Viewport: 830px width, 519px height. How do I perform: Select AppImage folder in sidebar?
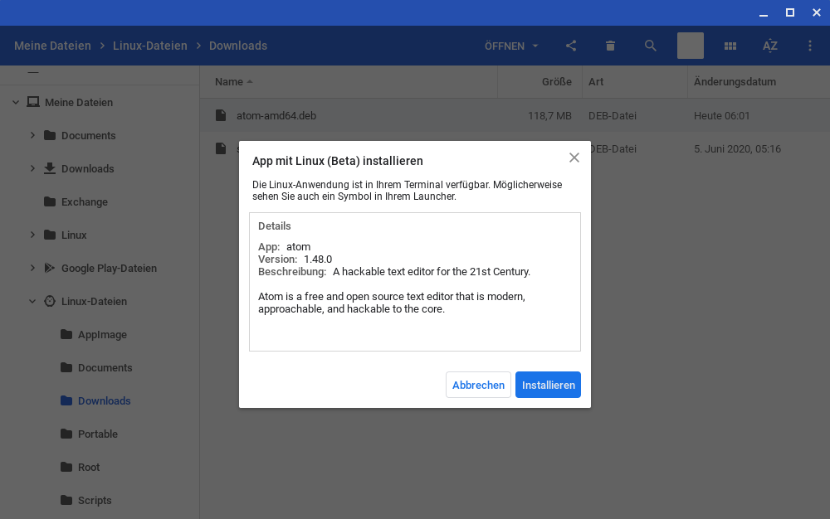click(x=101, y=335)
